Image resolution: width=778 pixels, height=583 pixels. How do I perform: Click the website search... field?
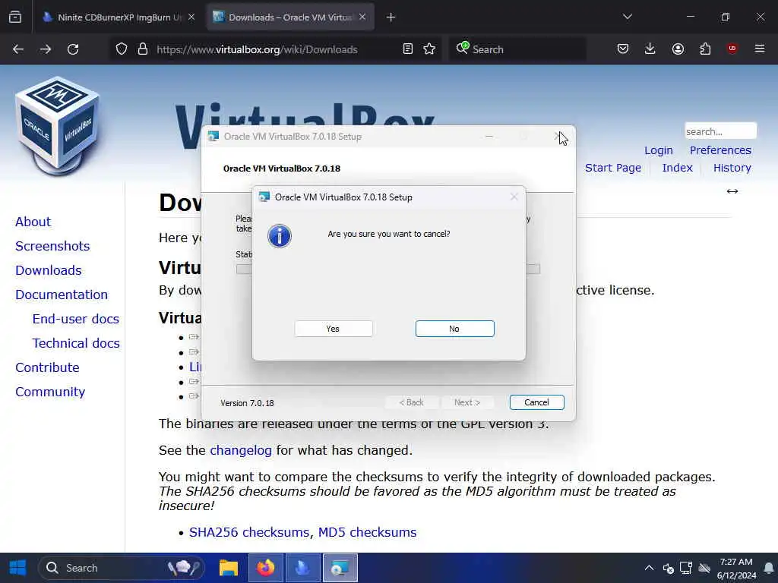(x=720, y=131)
